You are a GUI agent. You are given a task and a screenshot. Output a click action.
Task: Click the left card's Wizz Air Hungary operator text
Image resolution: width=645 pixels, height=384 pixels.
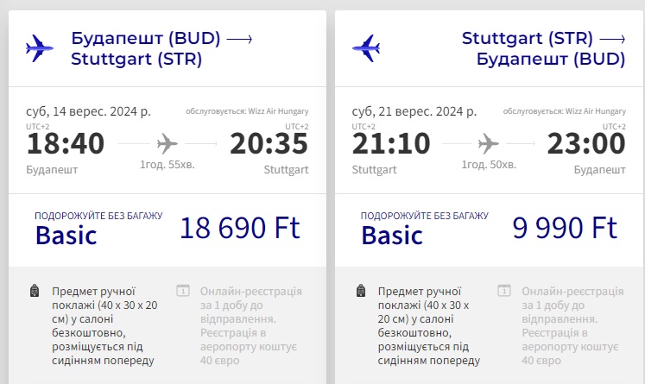(x=247, y=111)
